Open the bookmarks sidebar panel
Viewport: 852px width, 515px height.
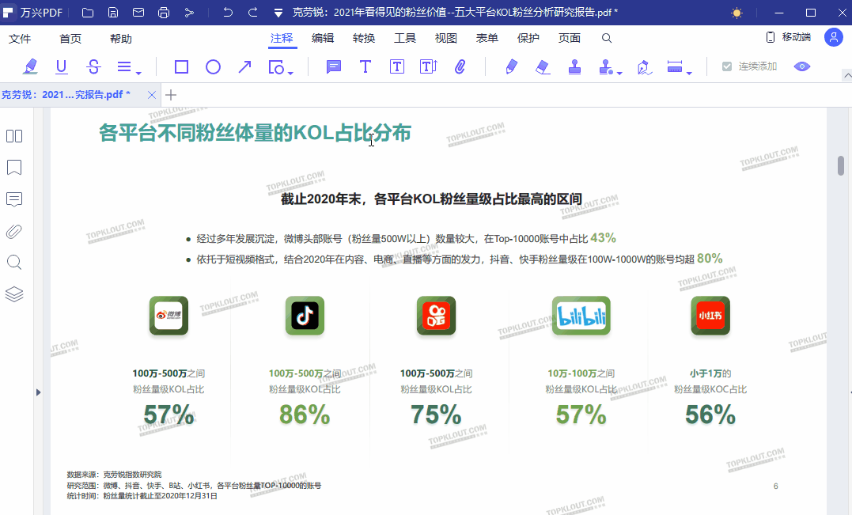point(14,168)
